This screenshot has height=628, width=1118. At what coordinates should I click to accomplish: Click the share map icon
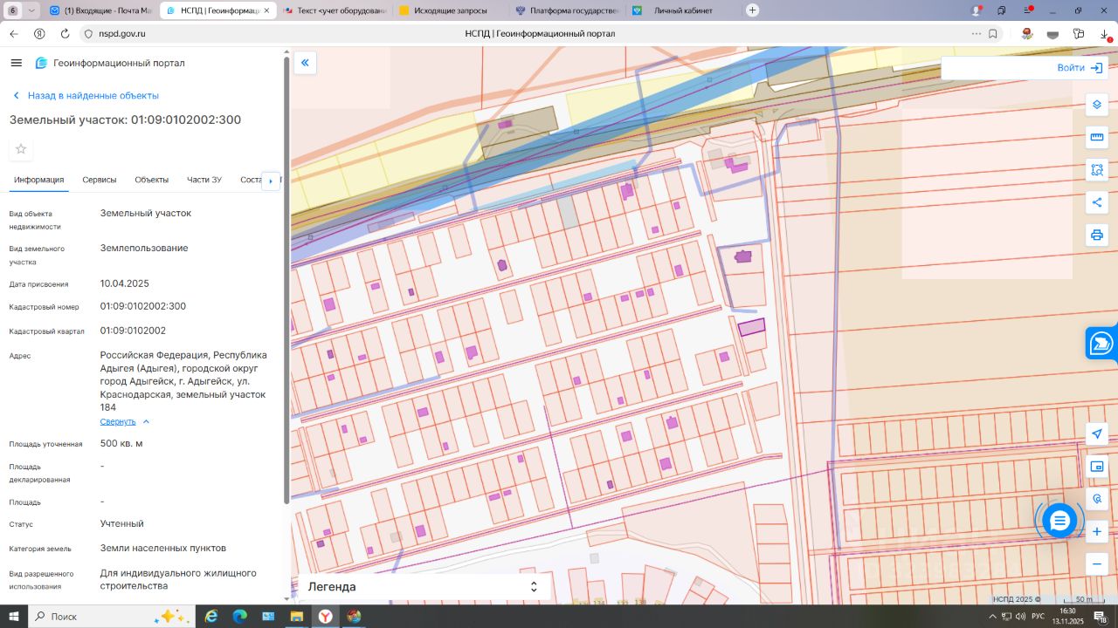[x=1097, y=202]
